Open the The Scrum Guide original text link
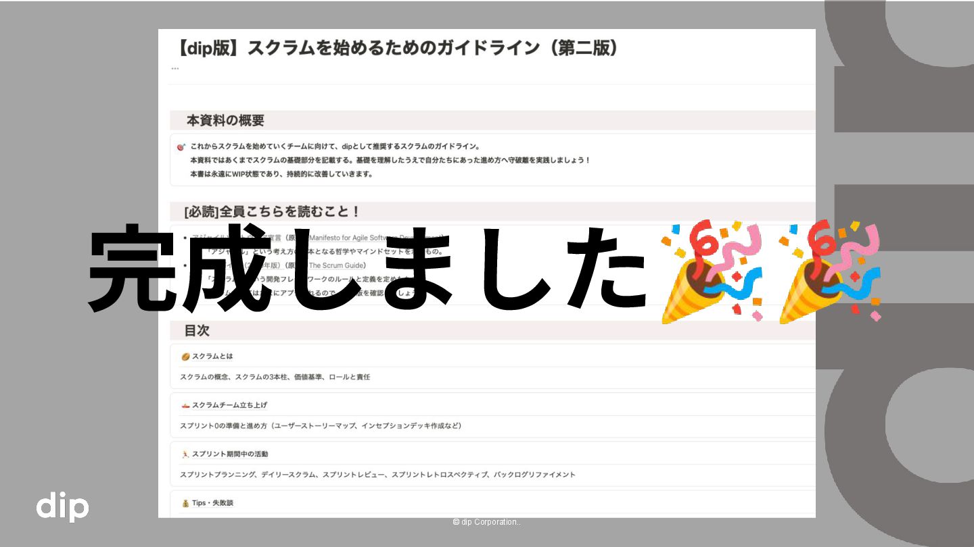 pos(337,265)
